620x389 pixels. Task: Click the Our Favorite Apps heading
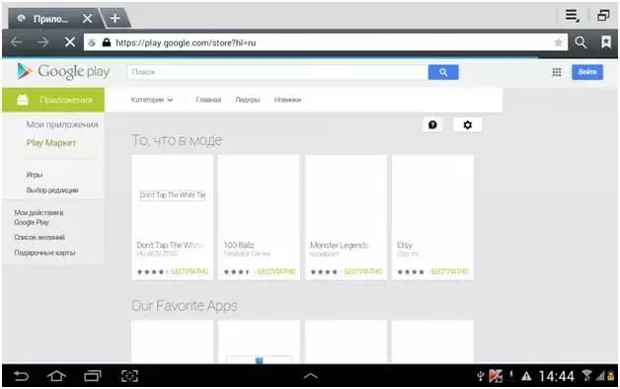(x=185, y=306)
